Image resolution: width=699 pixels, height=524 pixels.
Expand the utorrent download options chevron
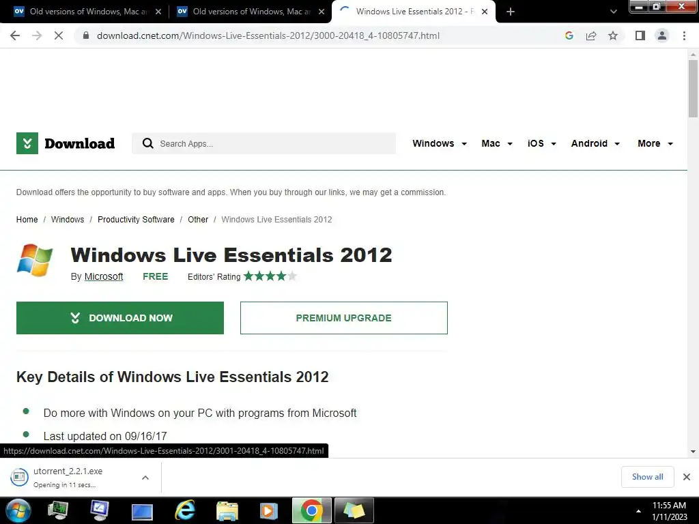145,478
